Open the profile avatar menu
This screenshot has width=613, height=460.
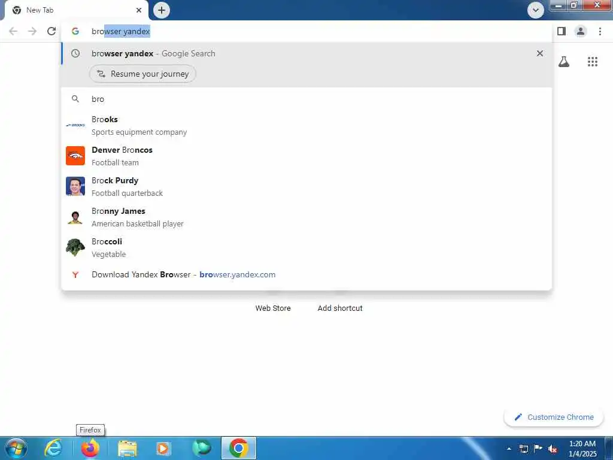click(581, 31)
